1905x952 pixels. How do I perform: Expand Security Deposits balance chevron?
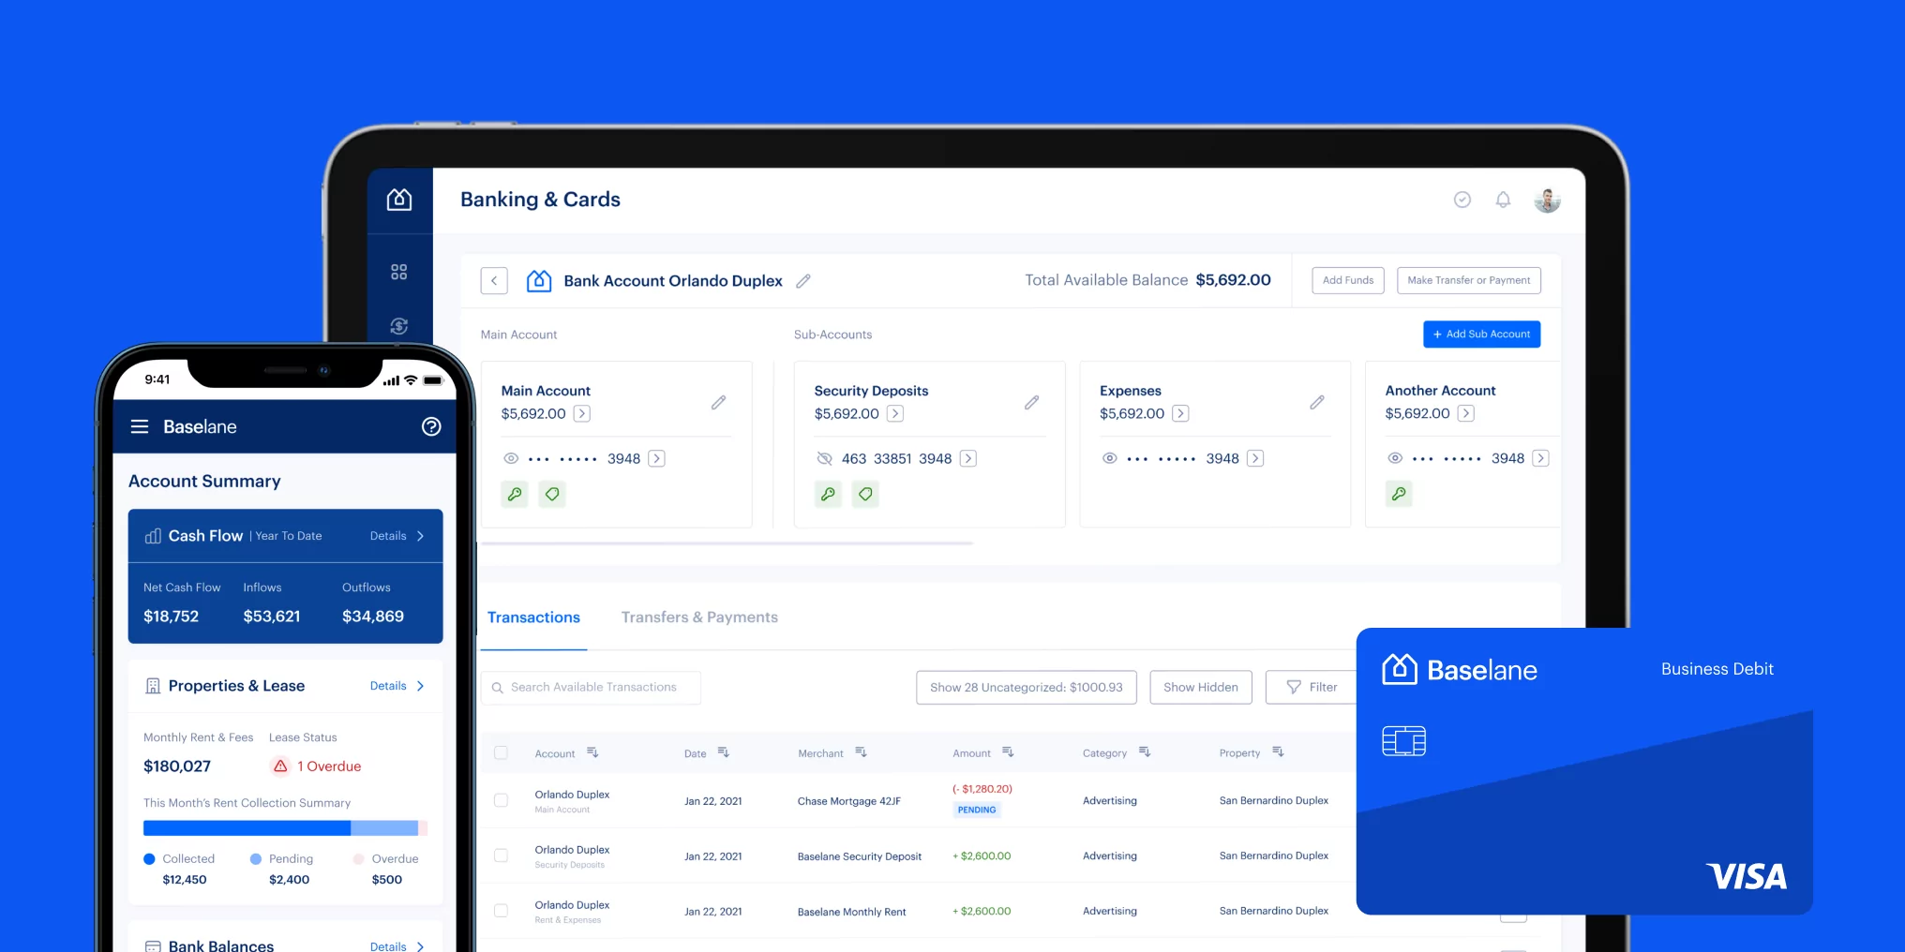coord(895,413)
